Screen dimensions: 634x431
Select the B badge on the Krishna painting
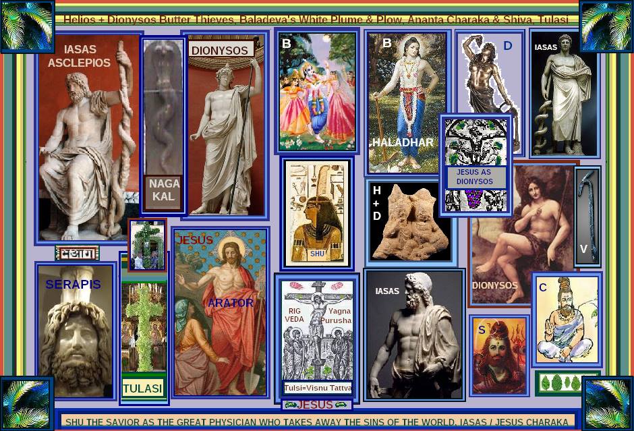(x=286, y=42)
